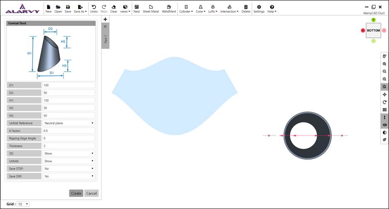Expand the Cylinder menu
389x209 pixels.
pyautogui.click(x=186, y=9)
